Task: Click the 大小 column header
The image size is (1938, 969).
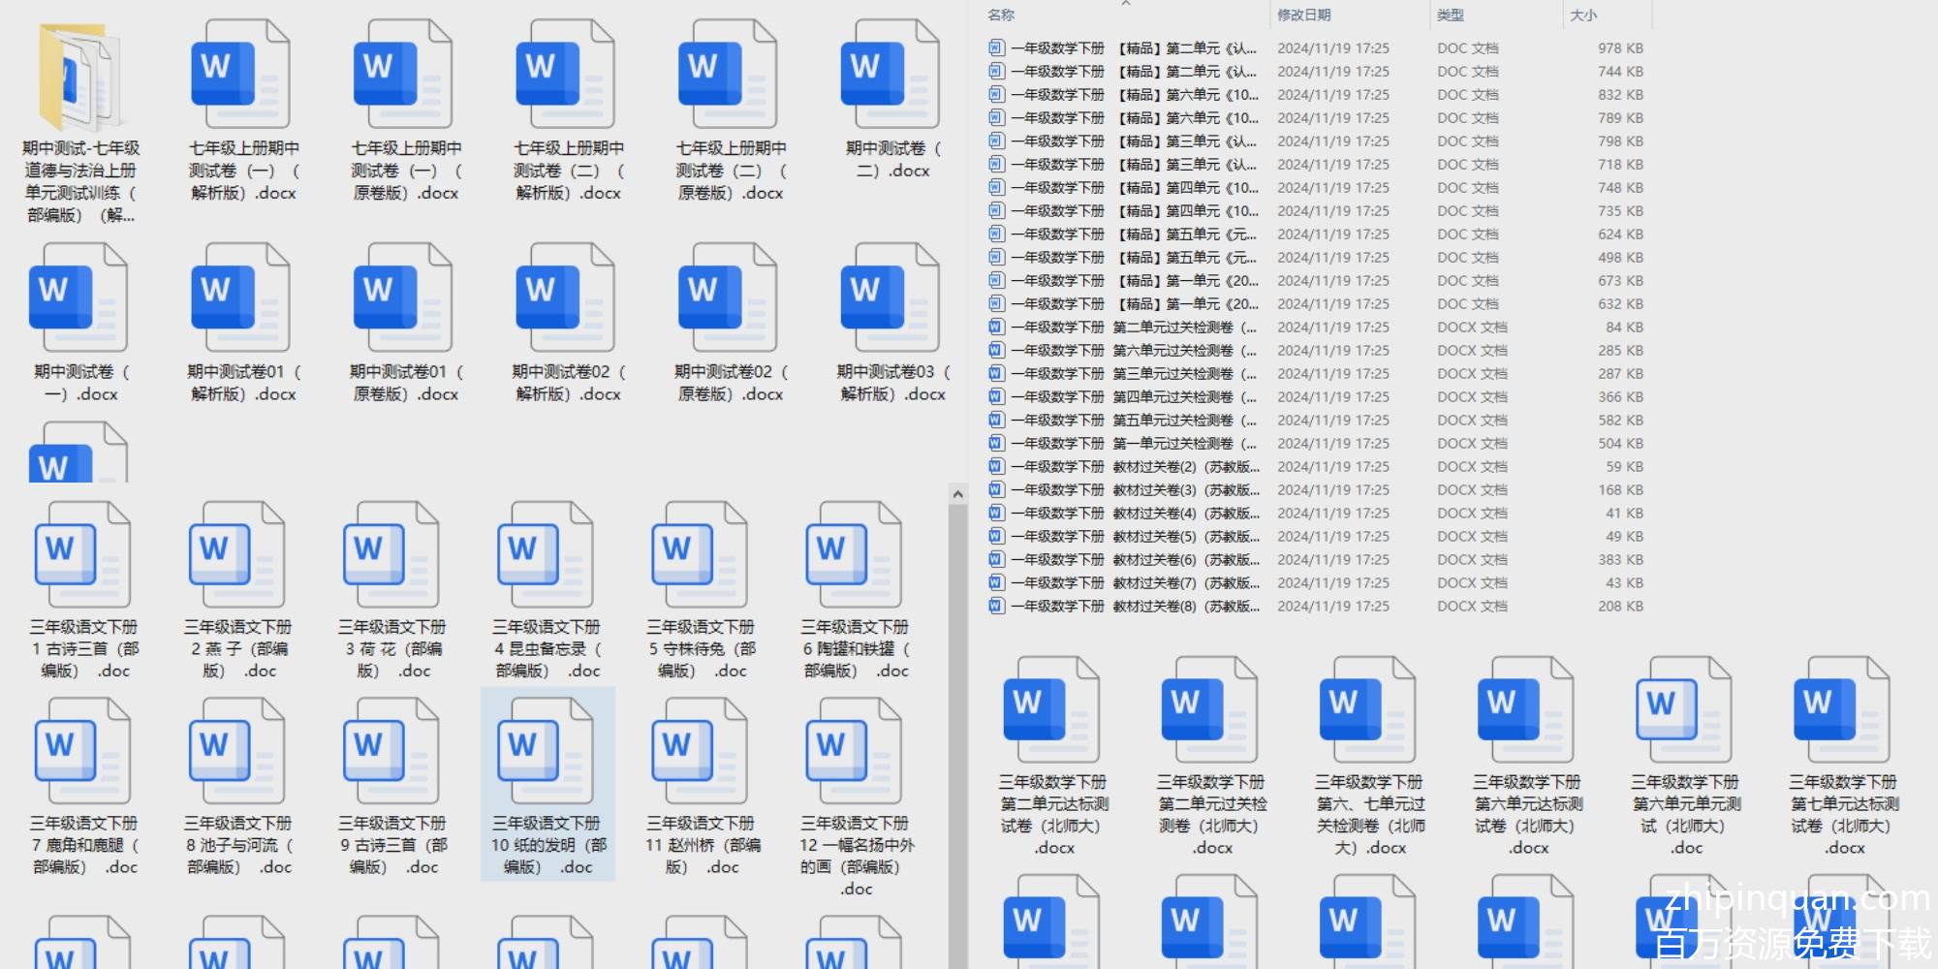Action: (x=1583, y=15)
